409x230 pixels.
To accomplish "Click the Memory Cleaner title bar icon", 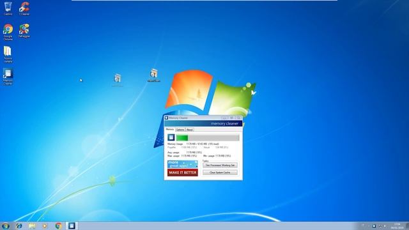I will pyautogui.click(x=166, y=118).
